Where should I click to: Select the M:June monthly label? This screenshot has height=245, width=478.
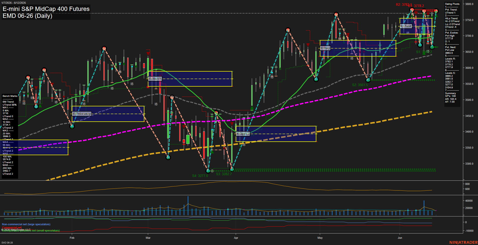pos(406,26)
